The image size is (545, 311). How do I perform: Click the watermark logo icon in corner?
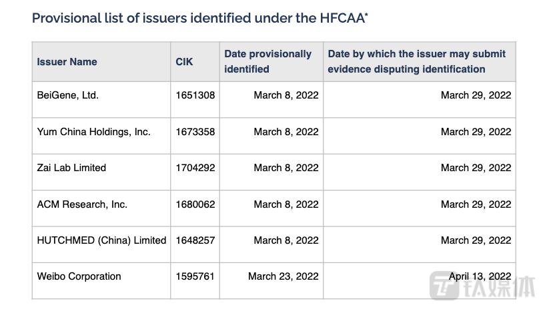coord(444,286)
